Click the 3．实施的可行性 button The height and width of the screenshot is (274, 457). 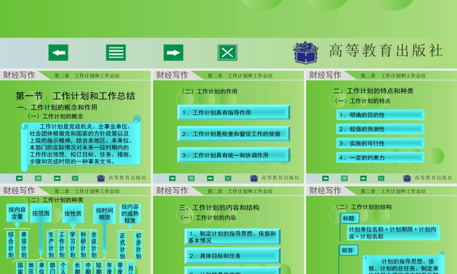tap(380, 143)
